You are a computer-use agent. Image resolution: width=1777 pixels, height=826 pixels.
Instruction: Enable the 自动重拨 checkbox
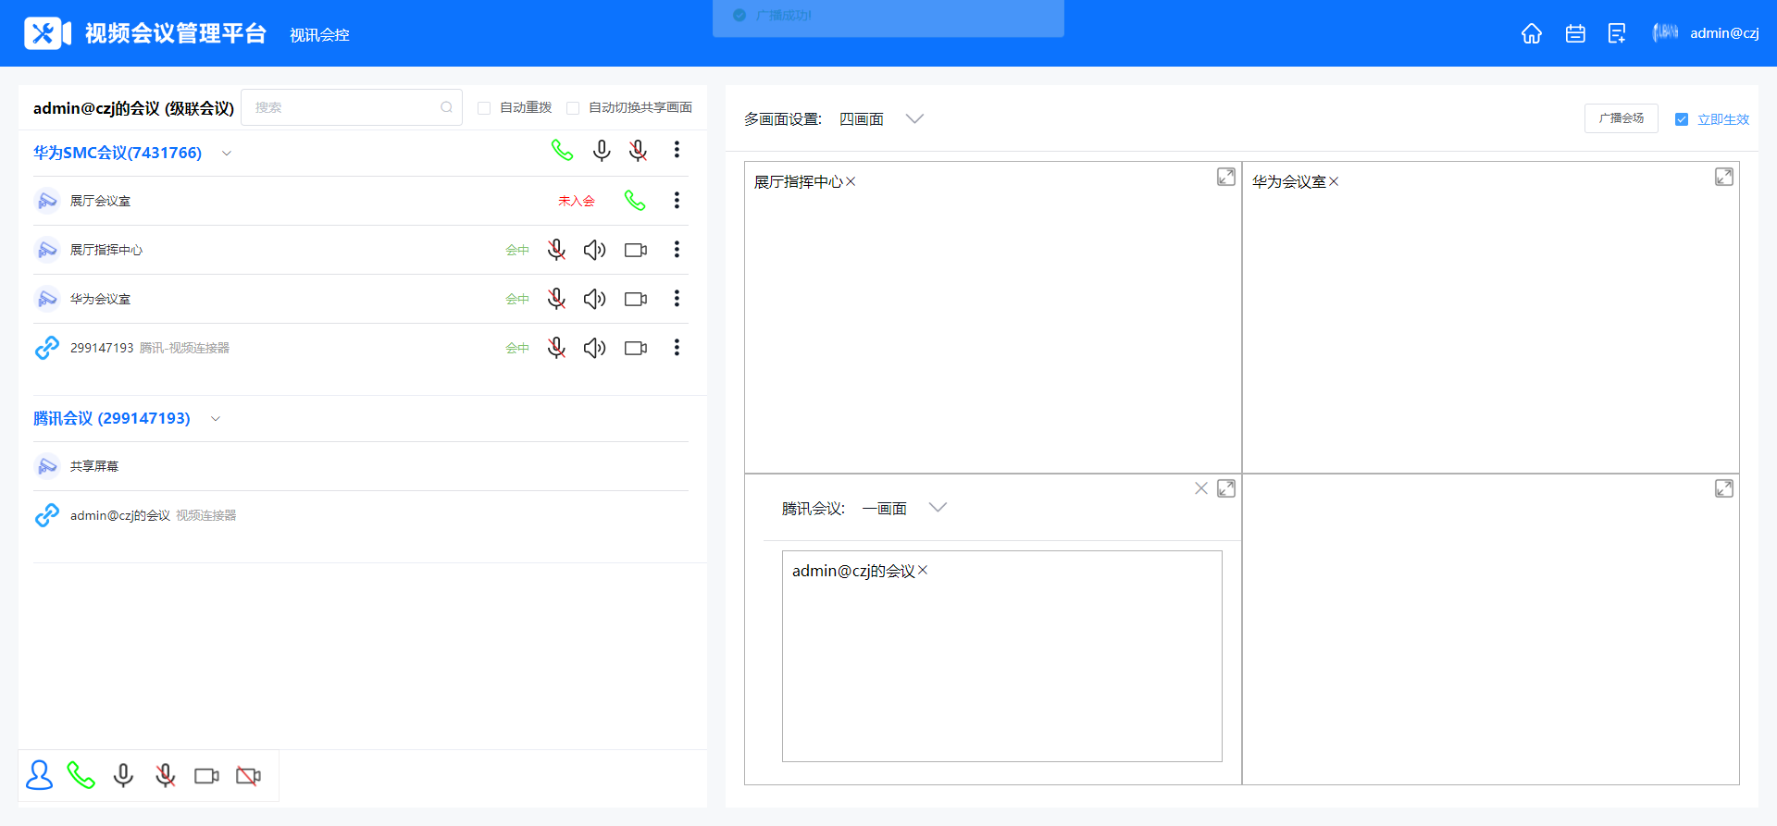[484, 108]
